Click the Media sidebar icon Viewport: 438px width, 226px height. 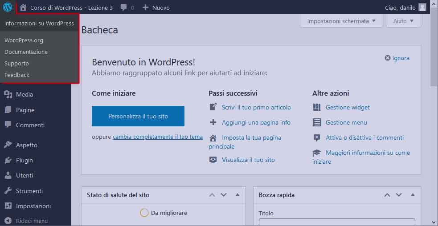coord(8,95)
